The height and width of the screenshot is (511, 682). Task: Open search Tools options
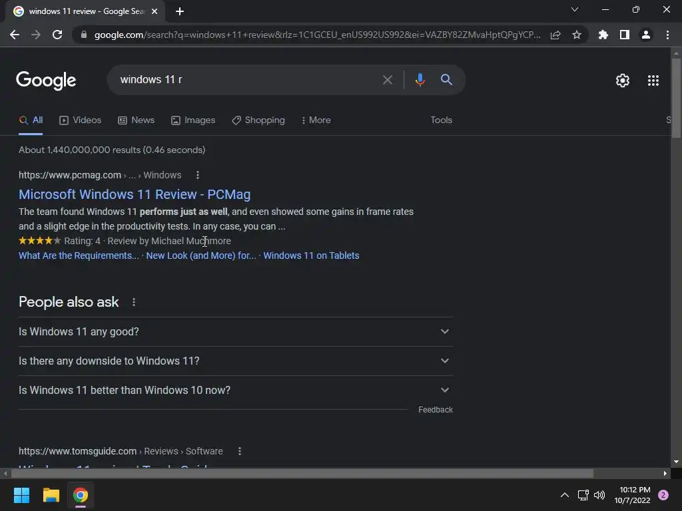441,120
